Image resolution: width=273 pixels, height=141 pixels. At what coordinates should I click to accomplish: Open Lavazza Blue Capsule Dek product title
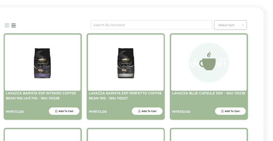tap(208, 93)
